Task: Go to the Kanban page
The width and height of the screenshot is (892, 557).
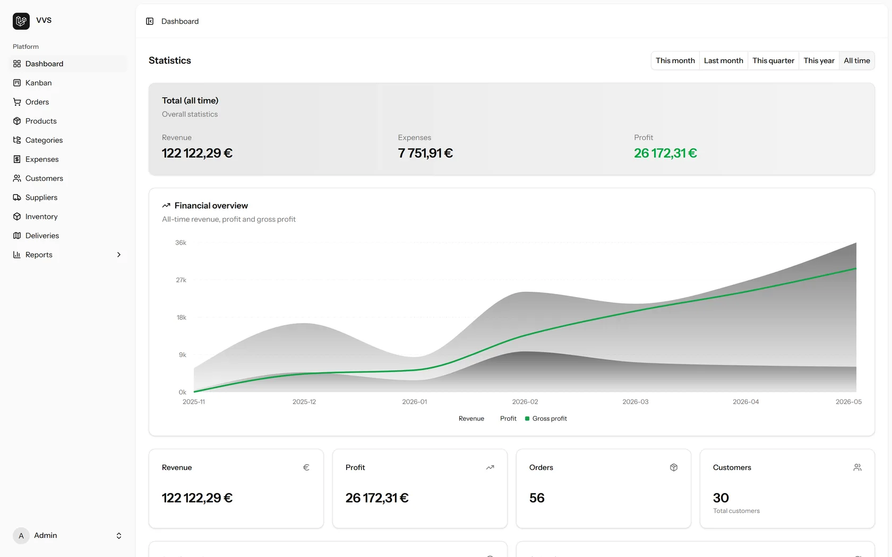Action: point(68,83)
